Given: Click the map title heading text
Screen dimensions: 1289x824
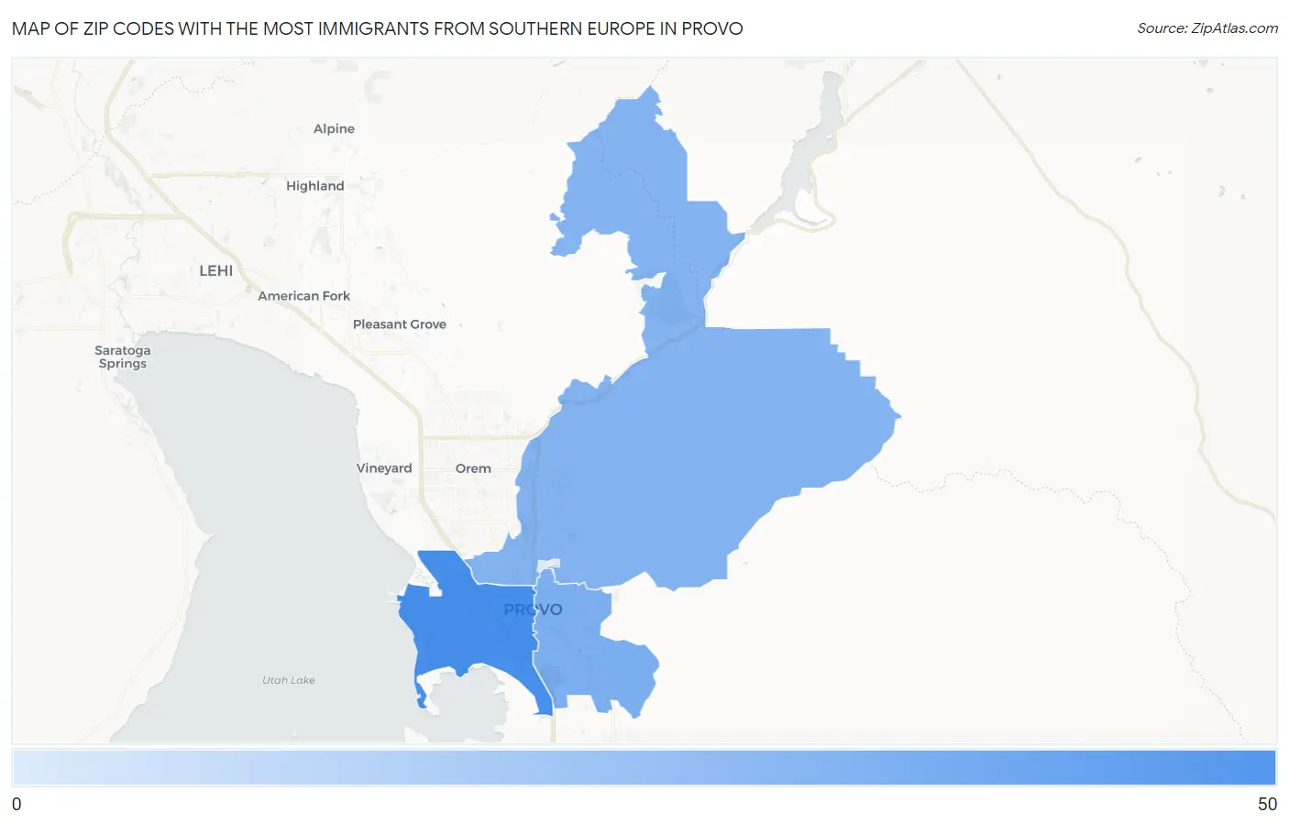Looking at the screenshot, I should point(378,28).
